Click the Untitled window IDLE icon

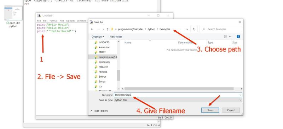(39, 15)
